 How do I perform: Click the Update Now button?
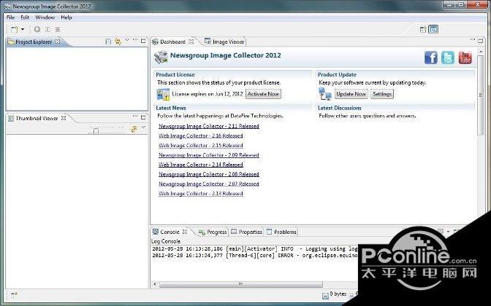point(351,94)
